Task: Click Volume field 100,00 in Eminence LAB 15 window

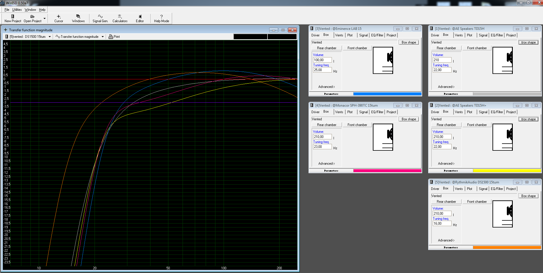Action: coord(322,60)
